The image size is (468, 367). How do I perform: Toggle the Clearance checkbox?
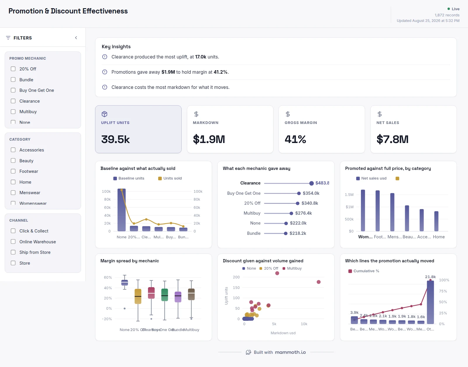(13, 101)
